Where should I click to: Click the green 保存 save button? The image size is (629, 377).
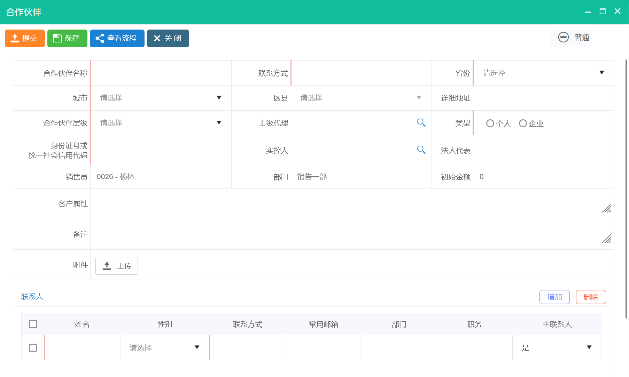67,38
